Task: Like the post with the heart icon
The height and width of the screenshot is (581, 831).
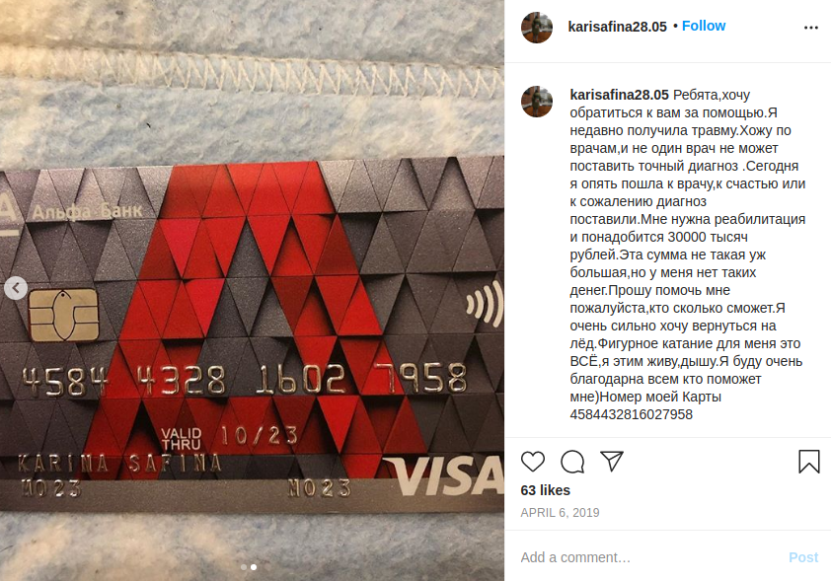Action: tap(533, 462)
